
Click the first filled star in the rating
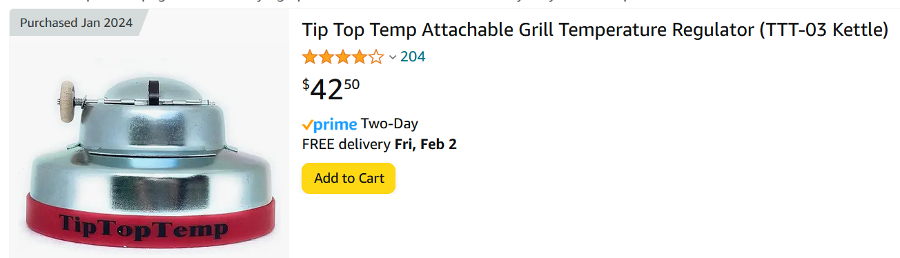coord(310,57)
